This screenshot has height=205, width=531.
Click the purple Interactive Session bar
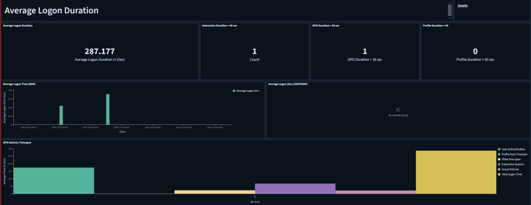click(295, 188)
